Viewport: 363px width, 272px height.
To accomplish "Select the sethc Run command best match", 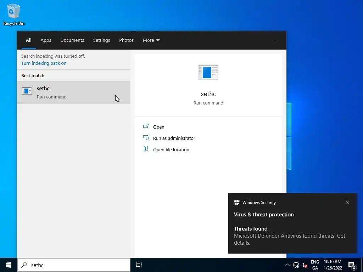I will [x=74, y=92].
